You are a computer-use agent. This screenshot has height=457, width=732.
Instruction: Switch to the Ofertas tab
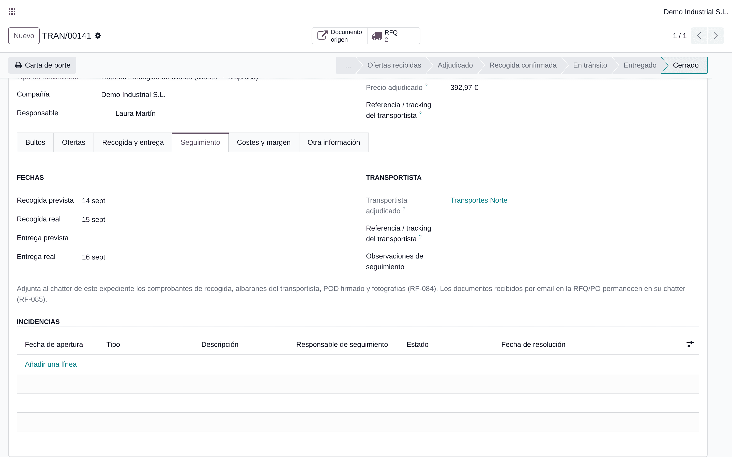73,142
